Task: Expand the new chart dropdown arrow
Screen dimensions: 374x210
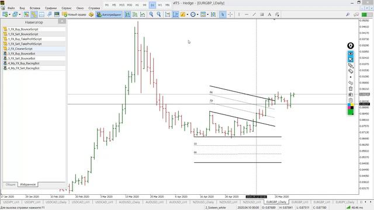Action: 9,15
